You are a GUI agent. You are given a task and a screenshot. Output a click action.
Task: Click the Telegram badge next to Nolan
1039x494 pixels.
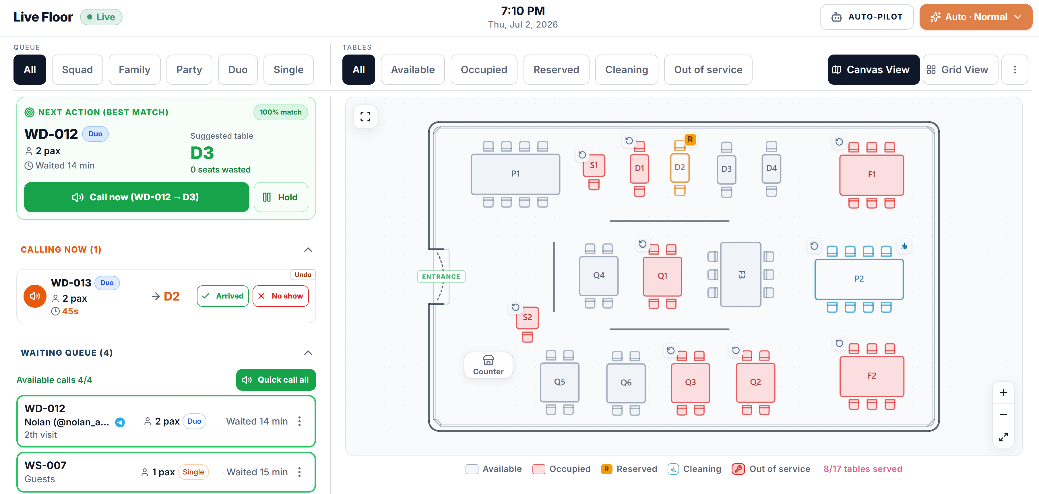click(x=120, y=422)
